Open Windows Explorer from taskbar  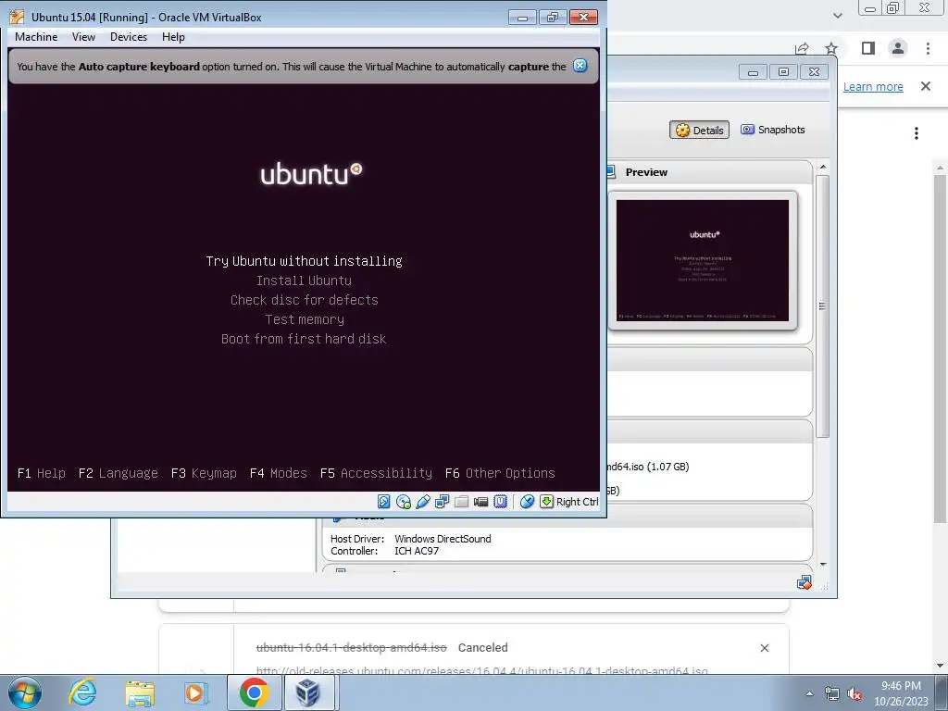point(140,692)
